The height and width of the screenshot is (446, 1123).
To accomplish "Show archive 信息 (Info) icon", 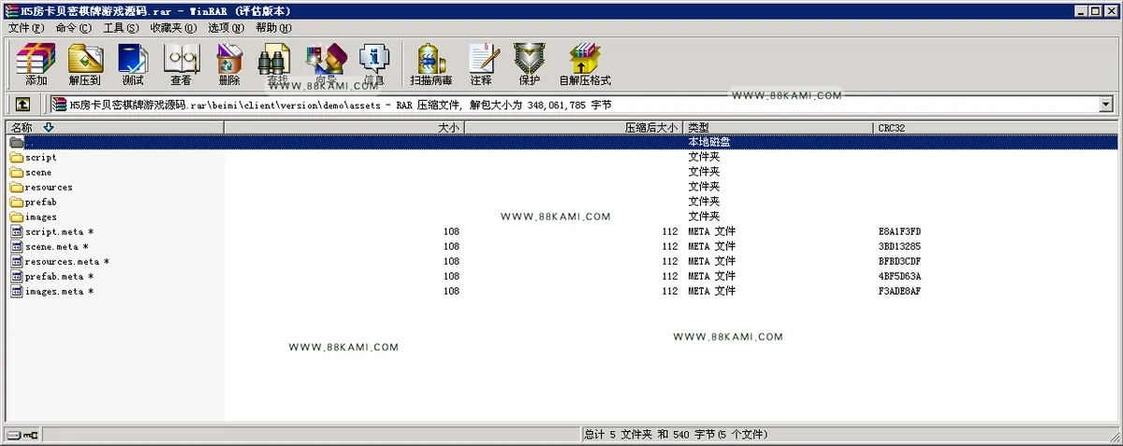I will [374, 65].
